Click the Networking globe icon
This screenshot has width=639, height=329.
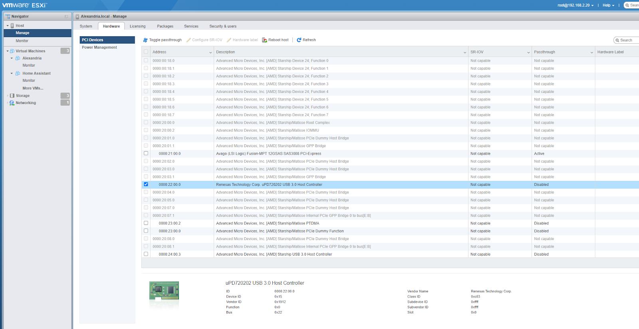click(x=12, y=103)
